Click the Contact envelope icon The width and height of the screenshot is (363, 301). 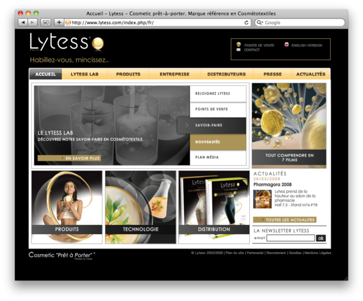coord(238,50)
